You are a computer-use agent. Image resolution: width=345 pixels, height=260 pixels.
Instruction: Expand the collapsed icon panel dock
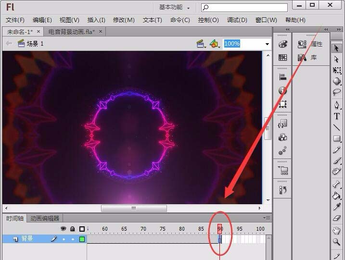tap(287, 29)
